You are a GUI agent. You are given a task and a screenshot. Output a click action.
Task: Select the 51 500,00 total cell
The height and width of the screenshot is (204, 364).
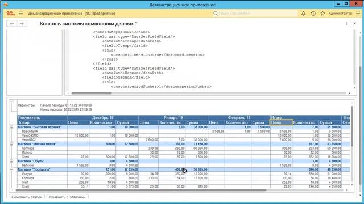point(330,127)
